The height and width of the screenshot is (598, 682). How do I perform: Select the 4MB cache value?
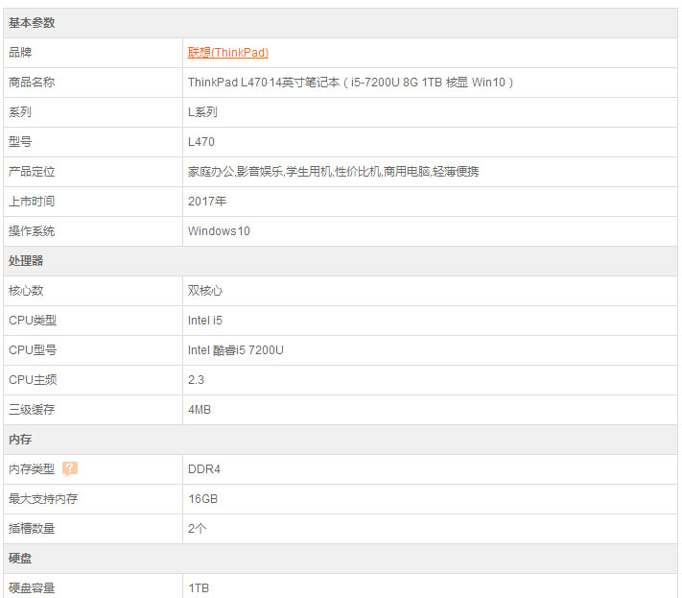point(200,410)
